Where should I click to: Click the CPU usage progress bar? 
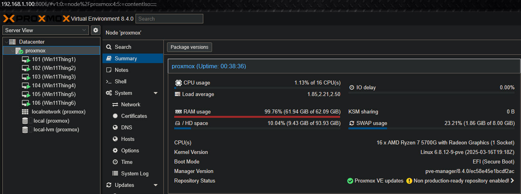click(258, 88)
